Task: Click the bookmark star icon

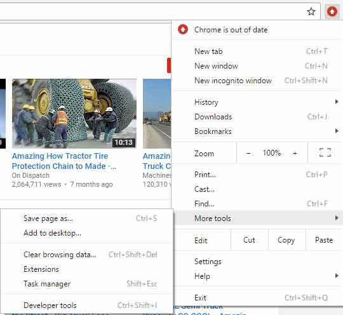Action: coord(311,11)
